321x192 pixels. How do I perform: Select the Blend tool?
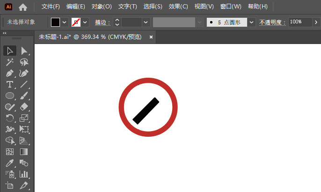24,163
